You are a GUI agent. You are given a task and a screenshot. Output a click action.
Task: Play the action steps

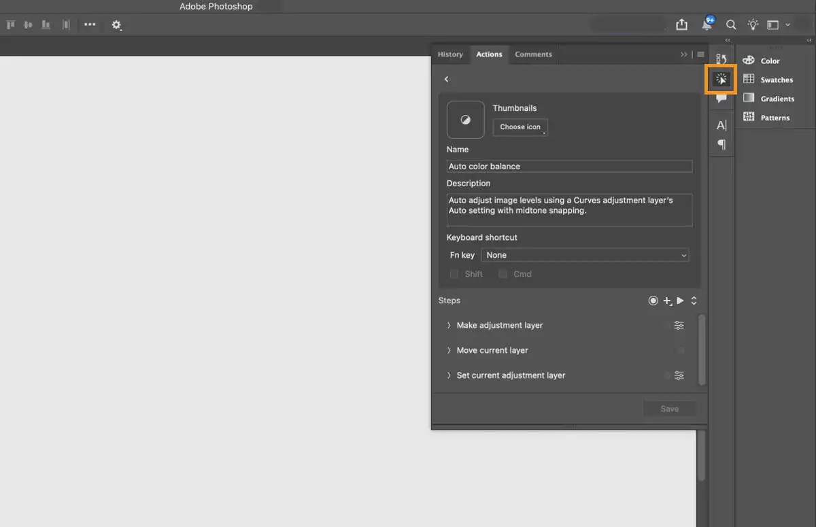(x=680, y=301)
